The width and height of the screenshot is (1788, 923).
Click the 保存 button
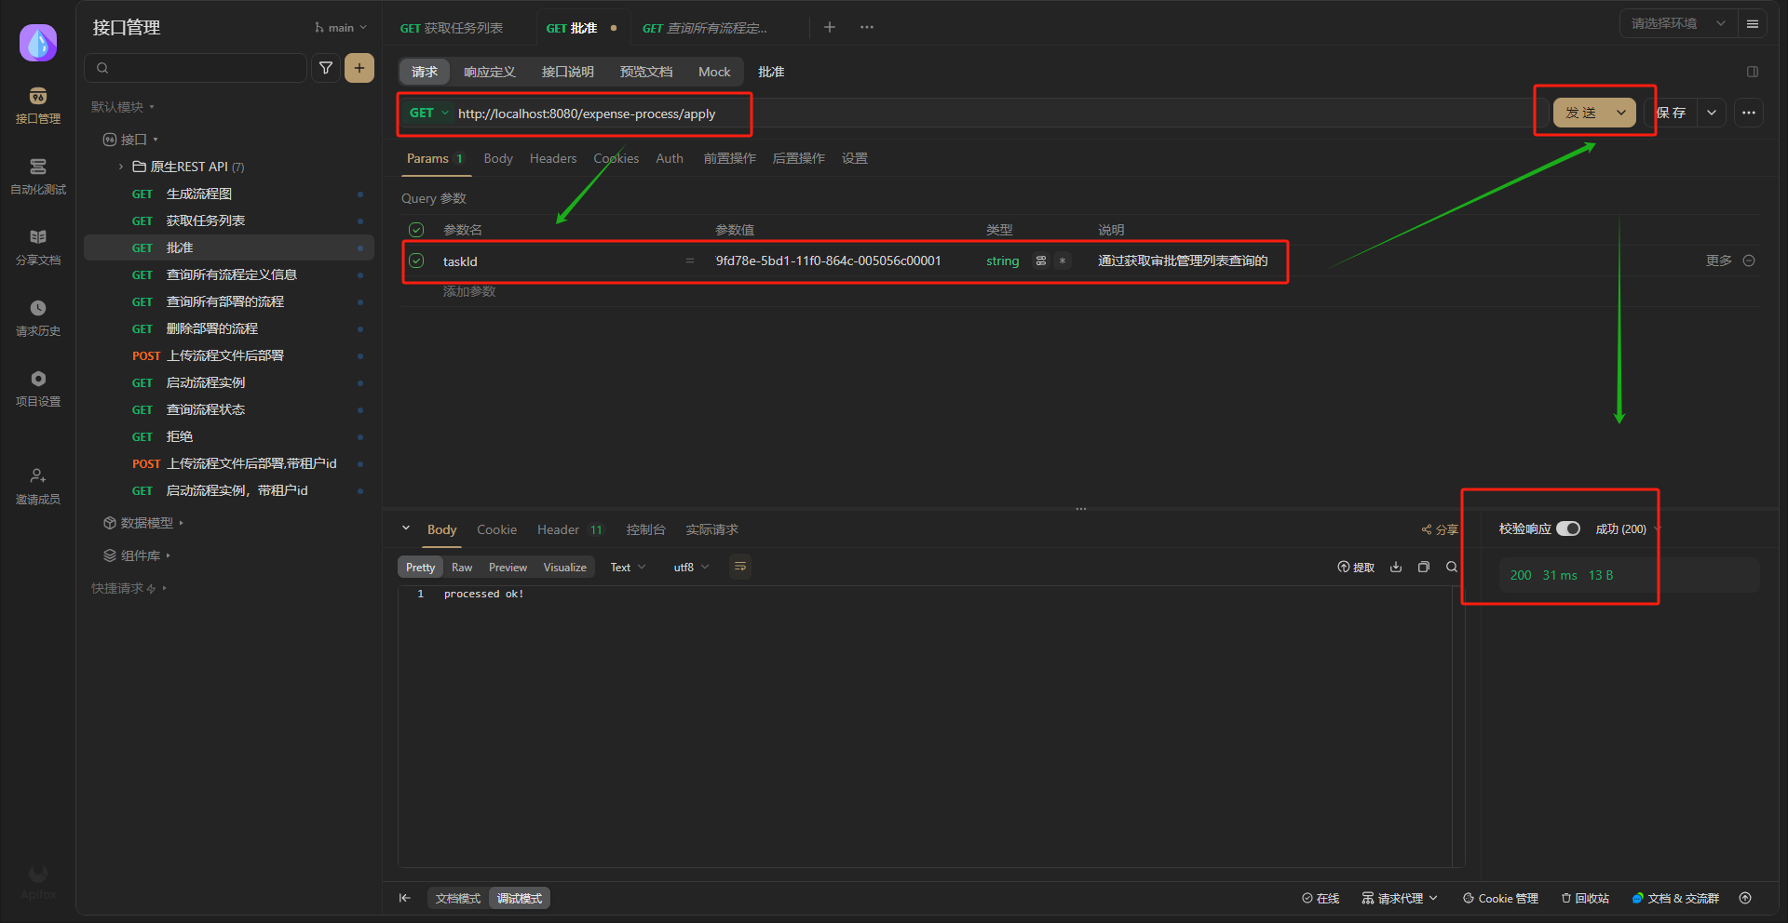click(1673, 112)
